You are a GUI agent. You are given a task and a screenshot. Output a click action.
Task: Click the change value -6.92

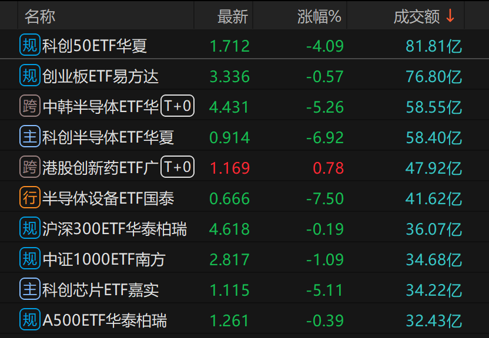pos(325,137)
